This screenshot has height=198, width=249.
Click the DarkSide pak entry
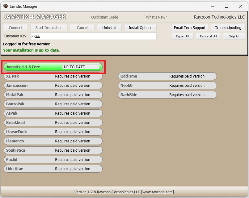[x=167, y=95]
